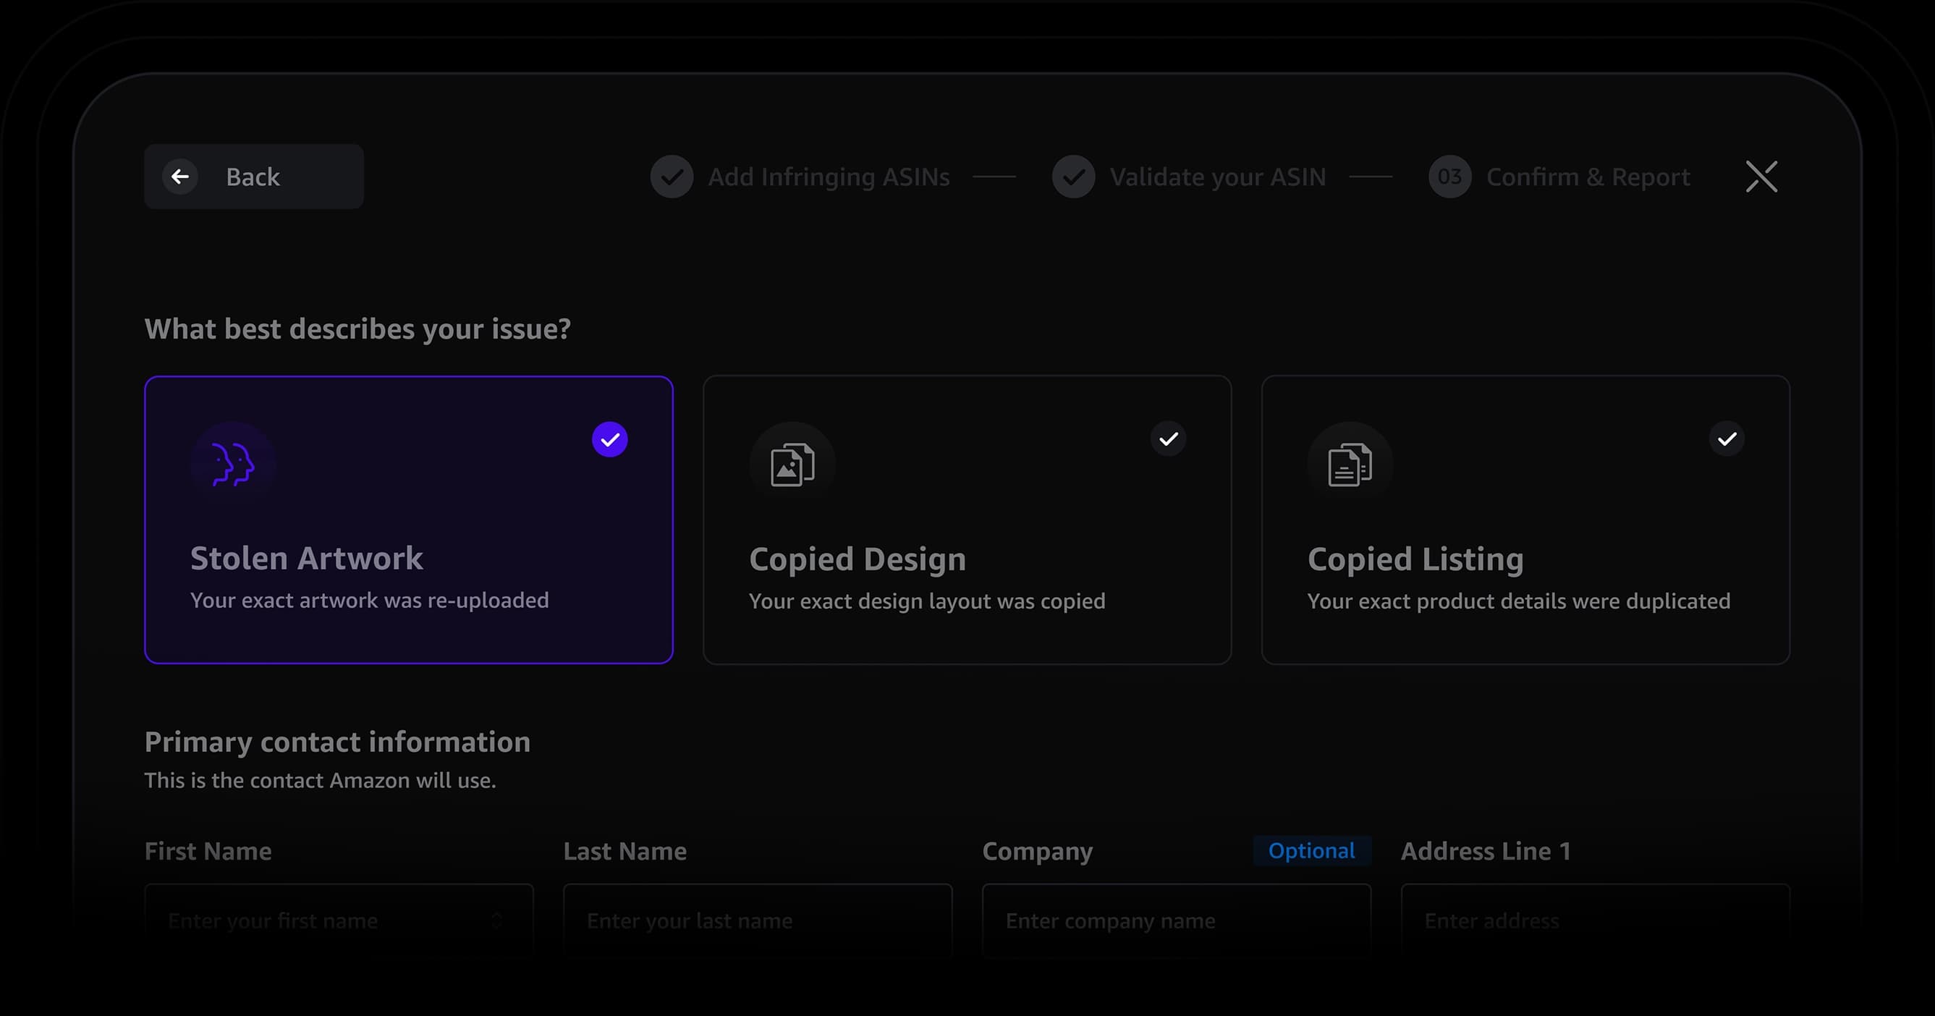
Task: Click the Copied Design image-stack icon
Action: point(792,463)
